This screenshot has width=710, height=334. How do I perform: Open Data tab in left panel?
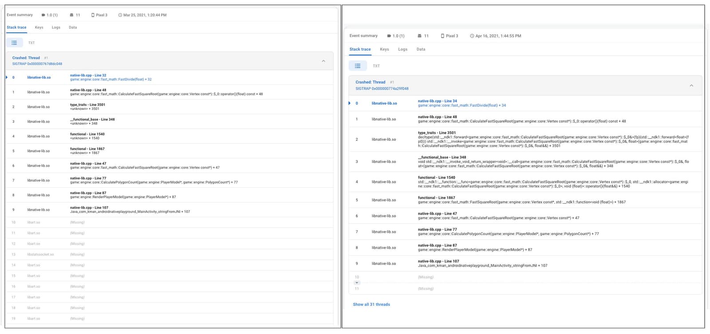pyautogui.click(x=73, y=27)
